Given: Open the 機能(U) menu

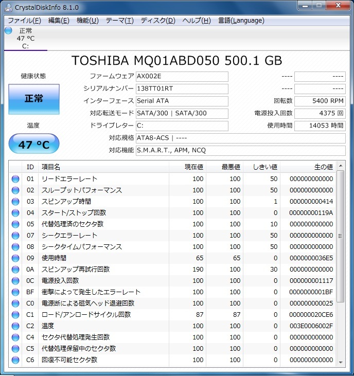Looking at the screenshot, I should [x=87, y=21].
